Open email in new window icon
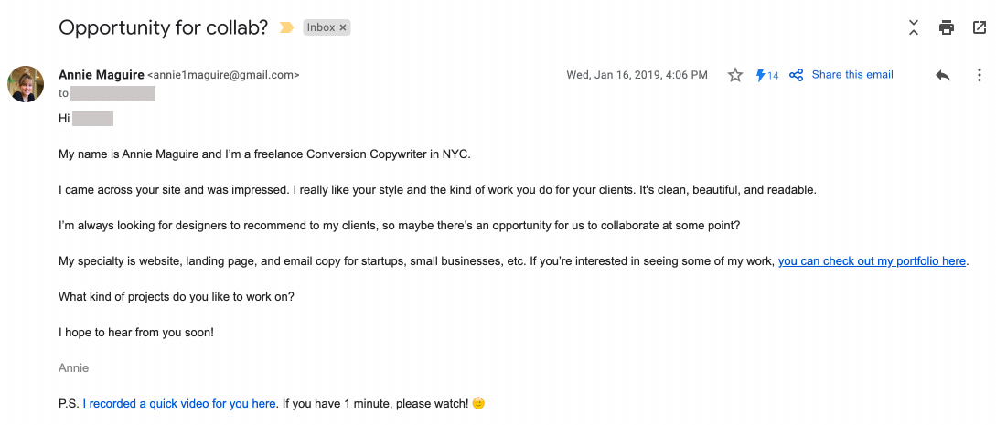 coord(979,27)
